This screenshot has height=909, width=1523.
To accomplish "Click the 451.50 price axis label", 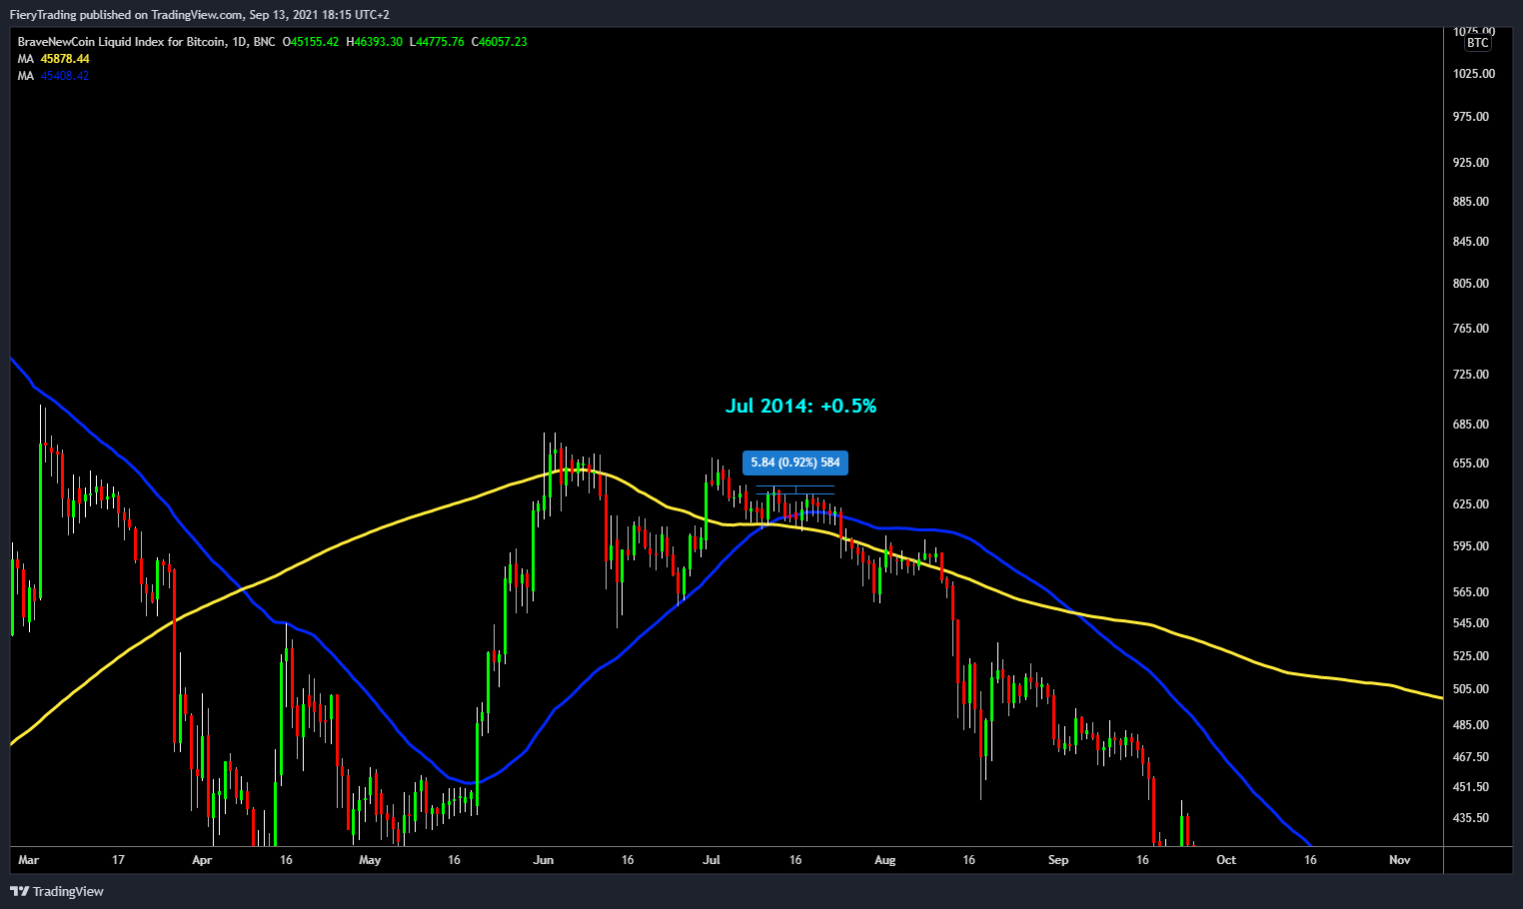I will (x=1471, y=787).
